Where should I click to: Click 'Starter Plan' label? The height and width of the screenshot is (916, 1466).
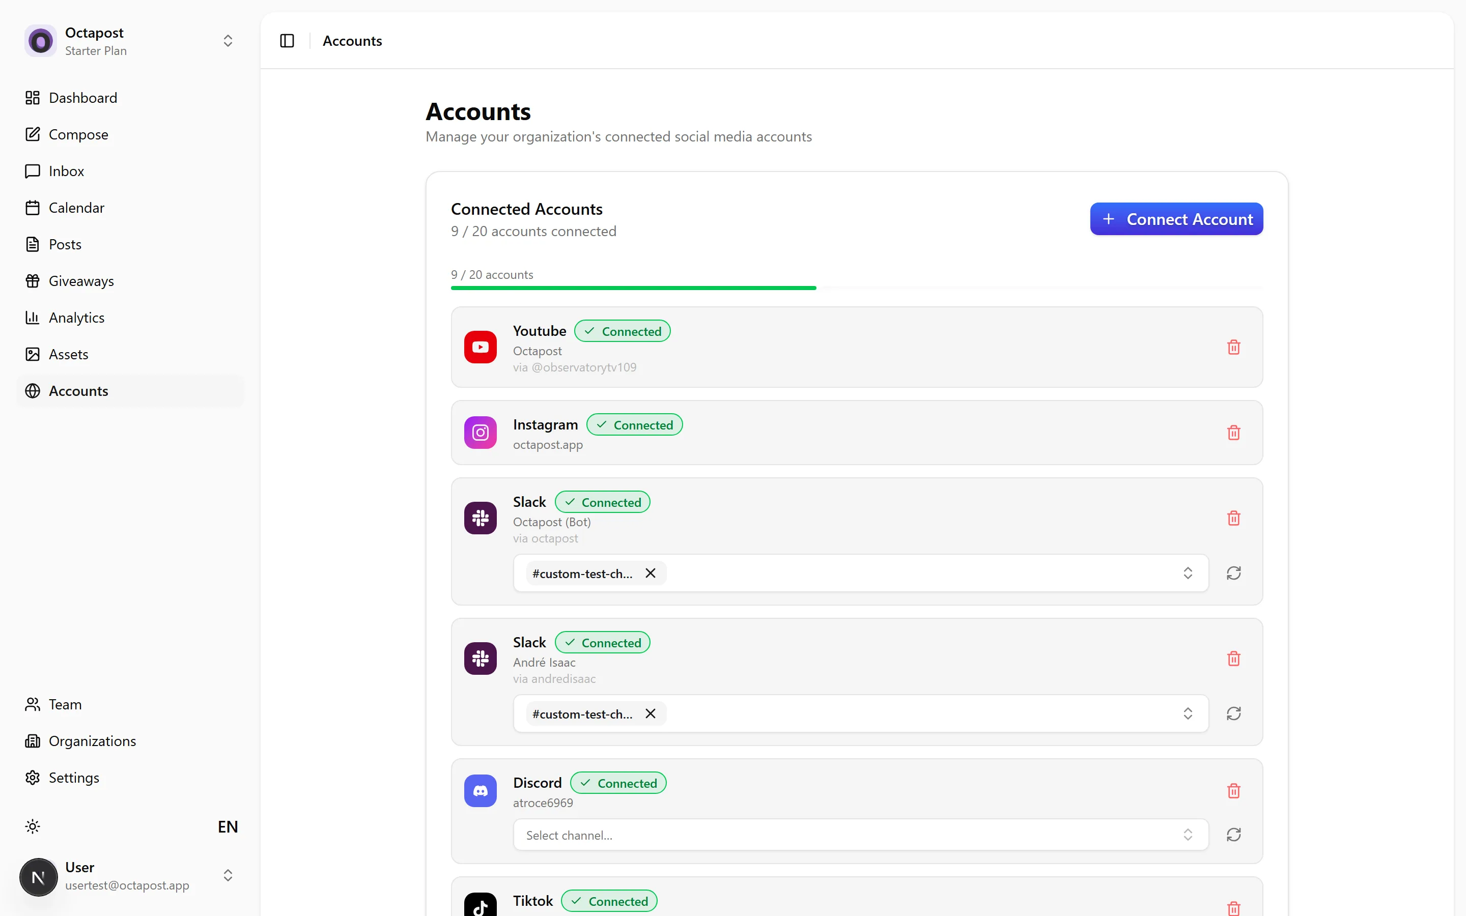click(96, 51)
